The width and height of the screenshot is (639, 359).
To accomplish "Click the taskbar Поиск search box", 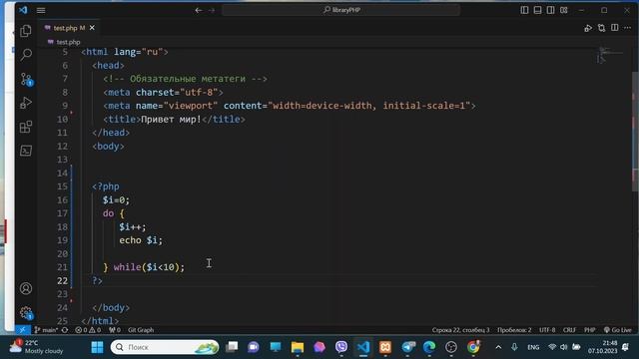I will click(x=165, y=347).
